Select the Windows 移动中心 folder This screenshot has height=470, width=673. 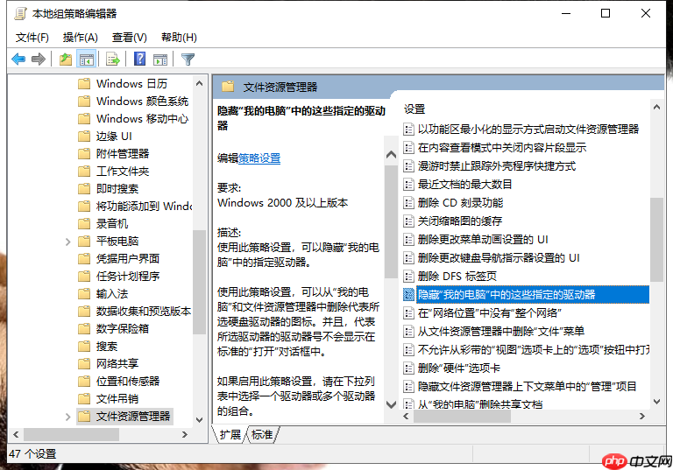(133, 119)
